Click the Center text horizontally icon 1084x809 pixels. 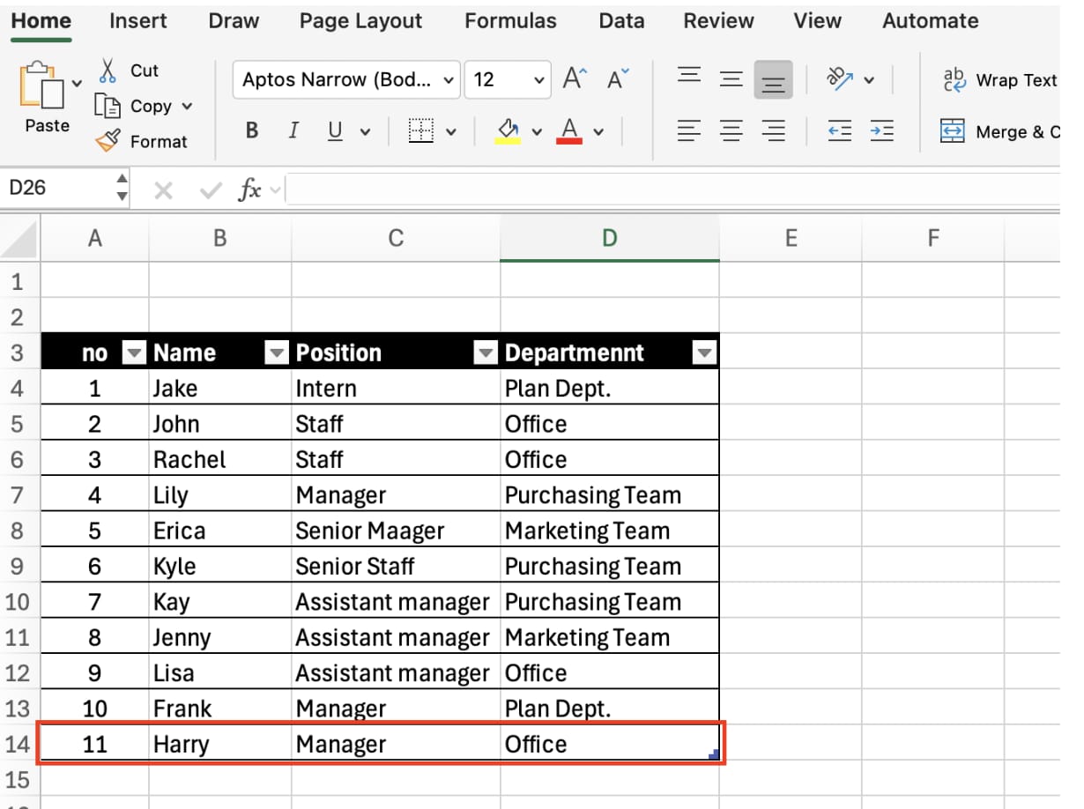click(x=731, y=131)
